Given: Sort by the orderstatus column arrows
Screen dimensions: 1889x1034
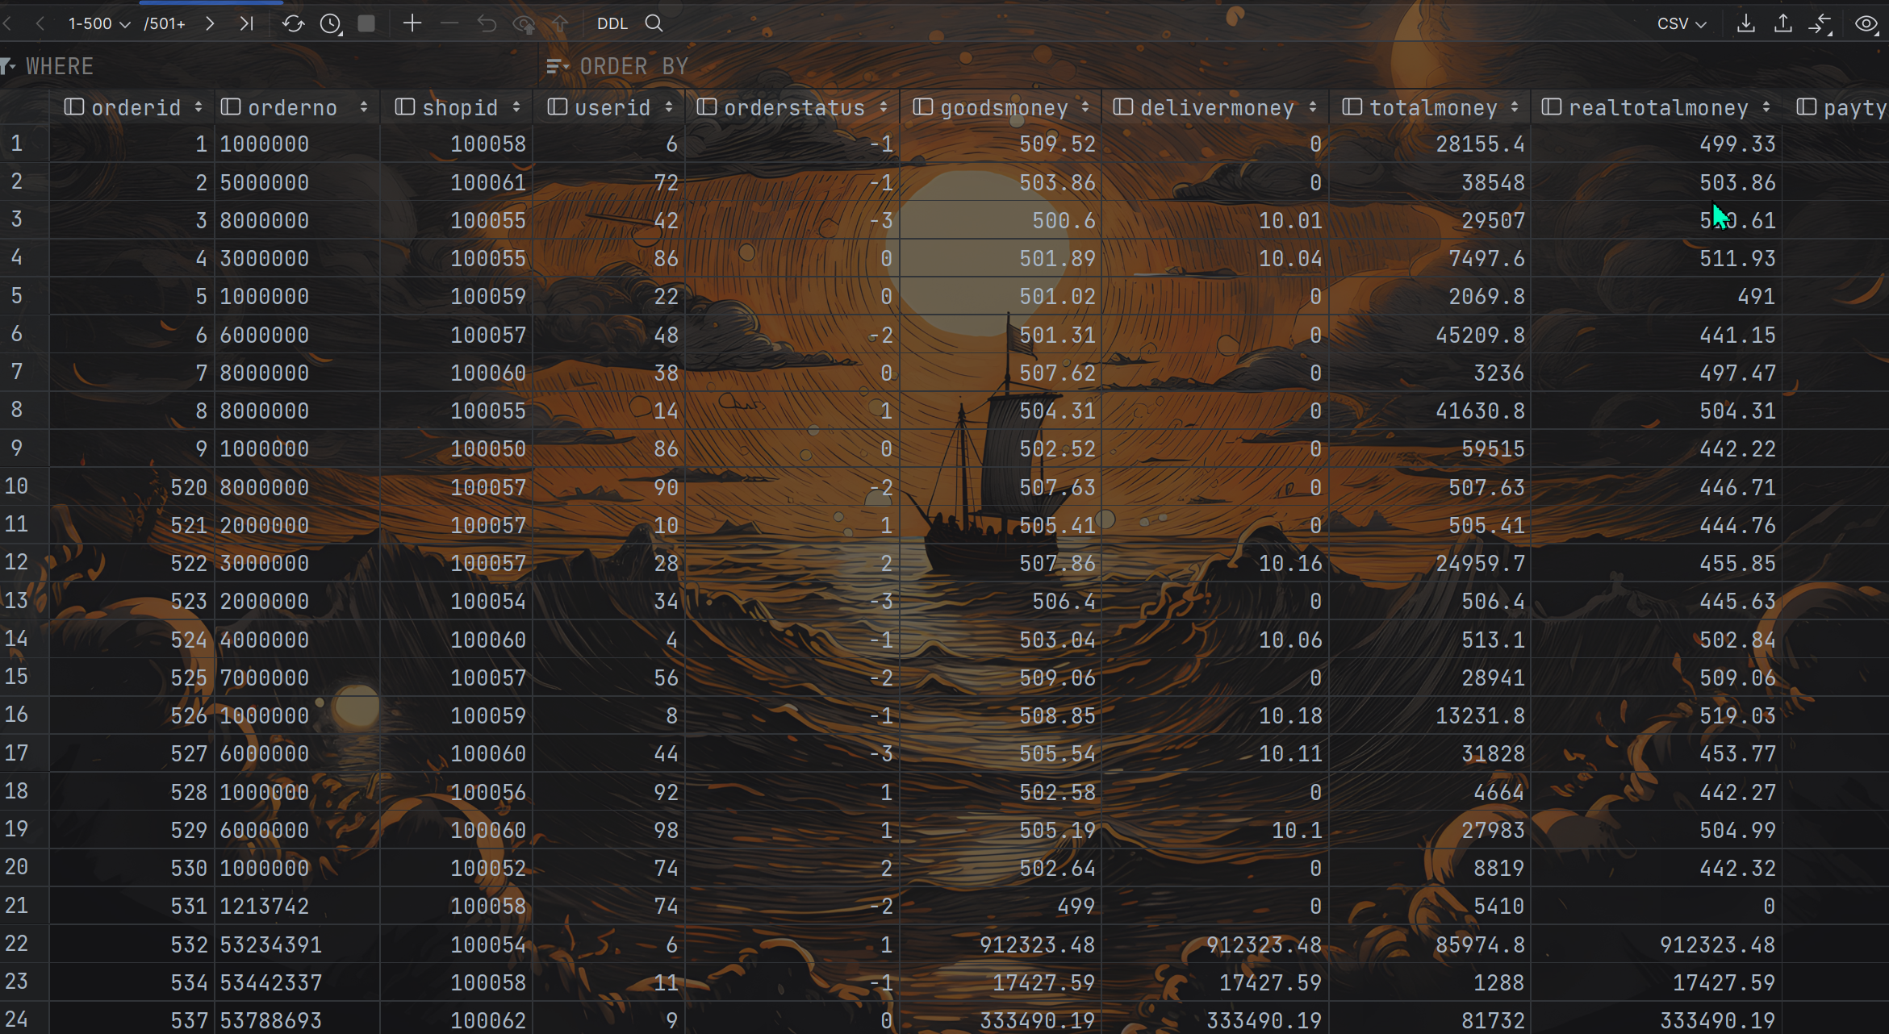Looking at the screenshot, I should pos(884,107).
